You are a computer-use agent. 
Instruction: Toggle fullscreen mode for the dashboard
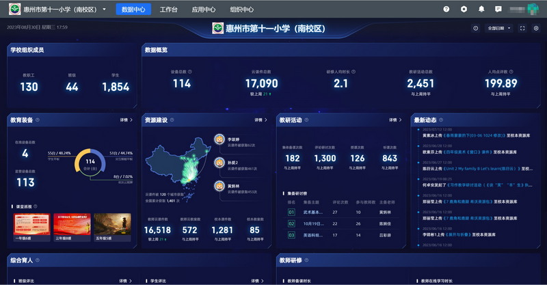pyautogui.click(x=522, y=28)
